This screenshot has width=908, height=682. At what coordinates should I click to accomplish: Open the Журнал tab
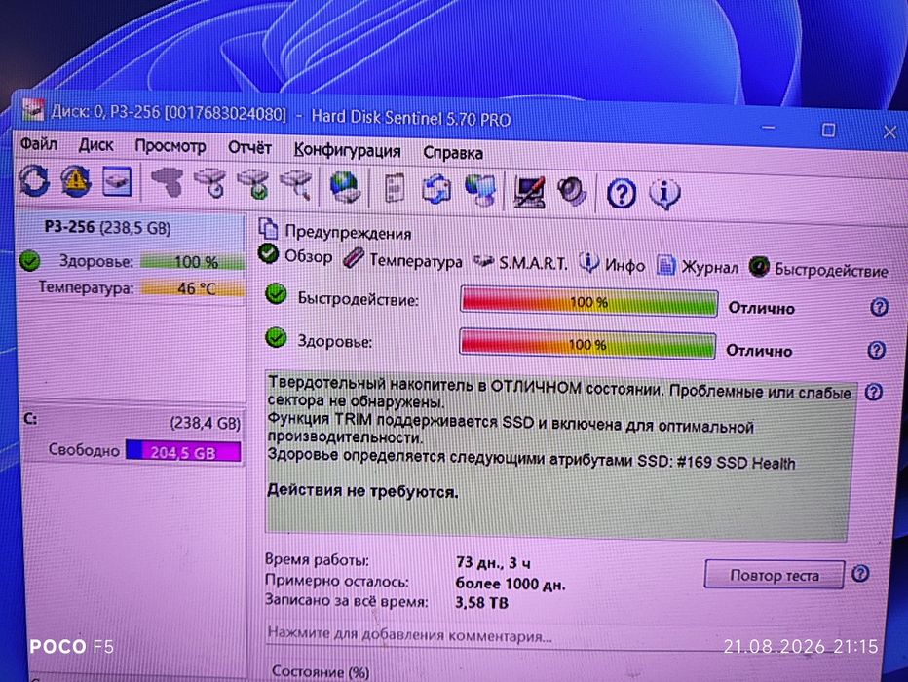tap(699, 267)
